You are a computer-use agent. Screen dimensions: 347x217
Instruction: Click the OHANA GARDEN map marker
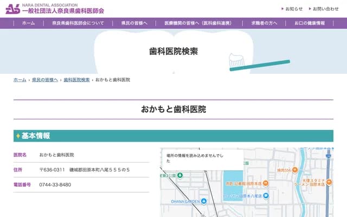click(x=204, y=201)
